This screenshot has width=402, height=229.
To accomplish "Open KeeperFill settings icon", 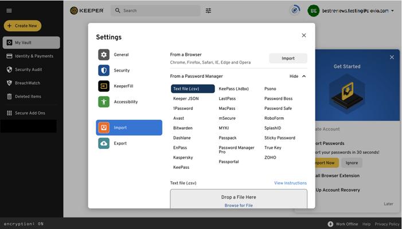I will coord(104,86).
